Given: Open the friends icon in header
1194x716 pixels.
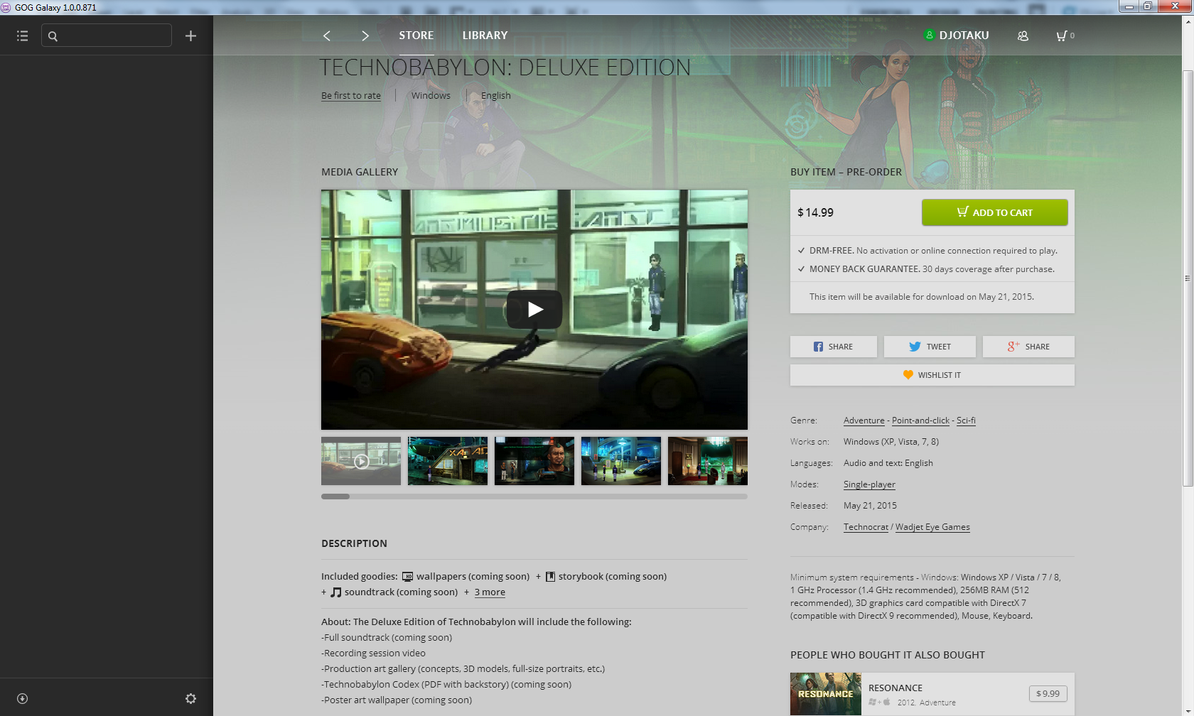Looking at the screenshot, I should (1023, 36).
